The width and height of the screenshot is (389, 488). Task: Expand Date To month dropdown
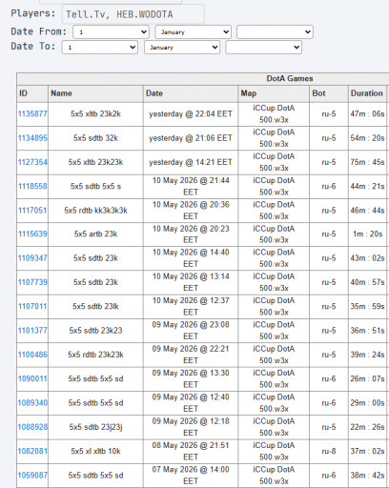coord(182,48)
